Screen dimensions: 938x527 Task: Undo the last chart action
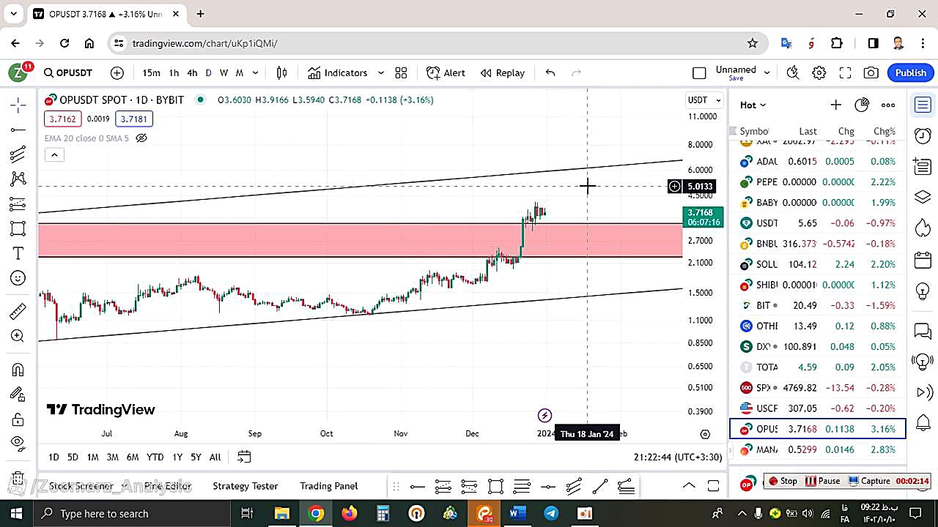550,72
